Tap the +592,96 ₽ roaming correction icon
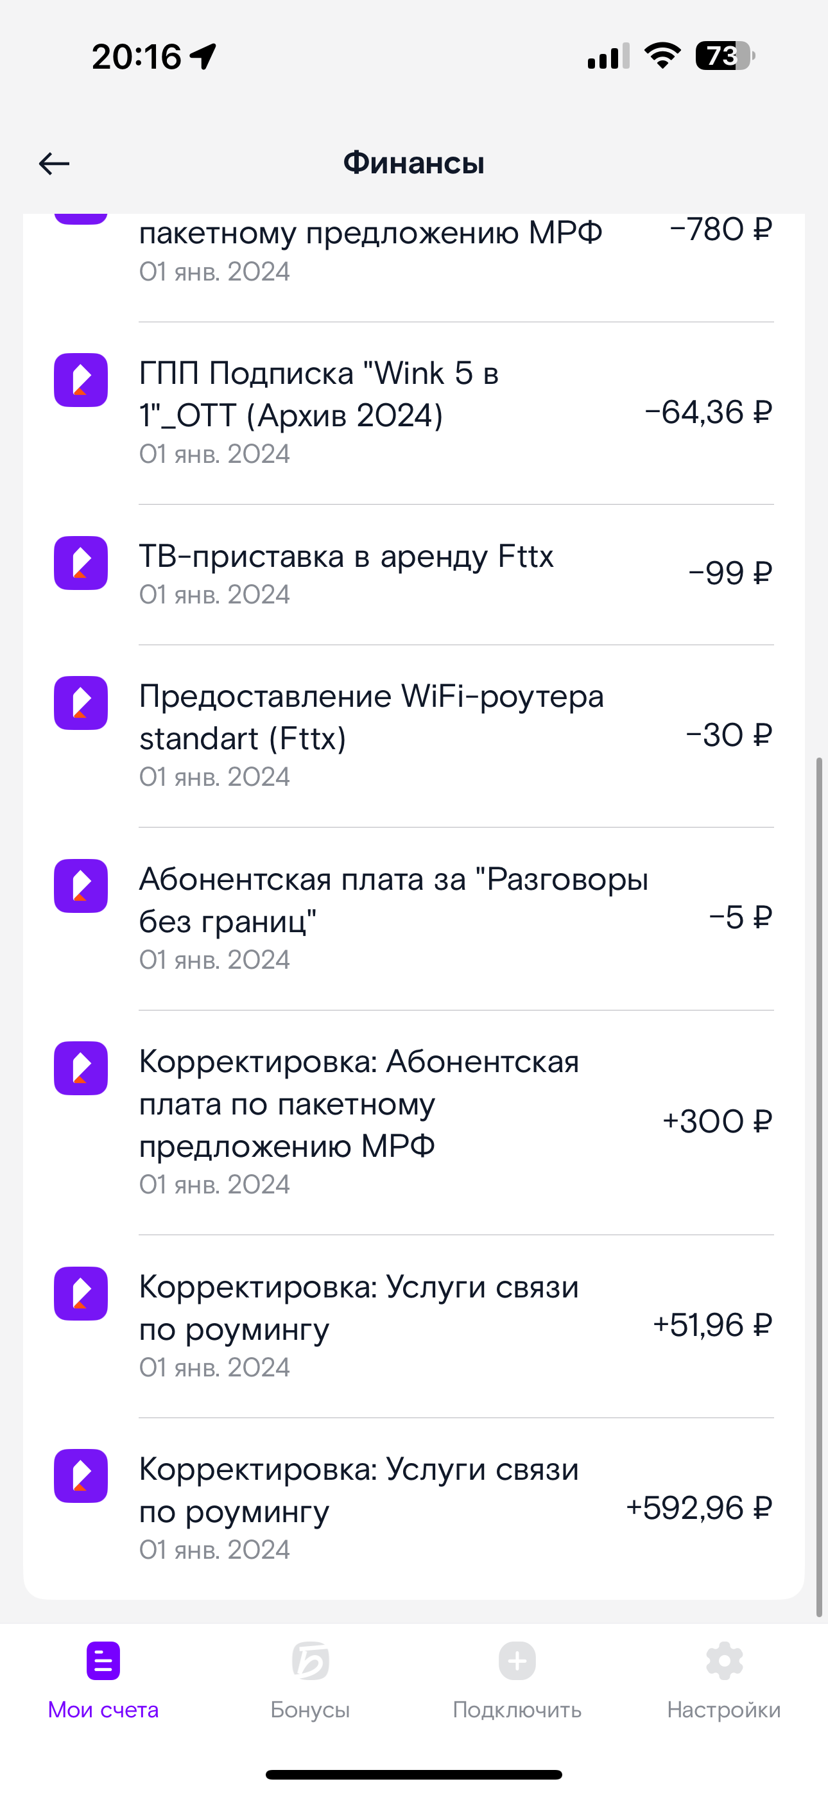The height and width of the screenshot is (1795, 828). pos(81,1476)
